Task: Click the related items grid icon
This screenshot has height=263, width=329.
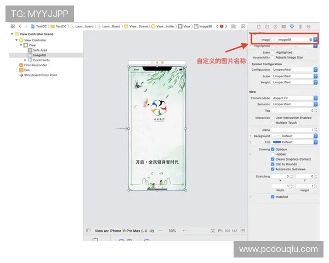Action: click(13, 26)
